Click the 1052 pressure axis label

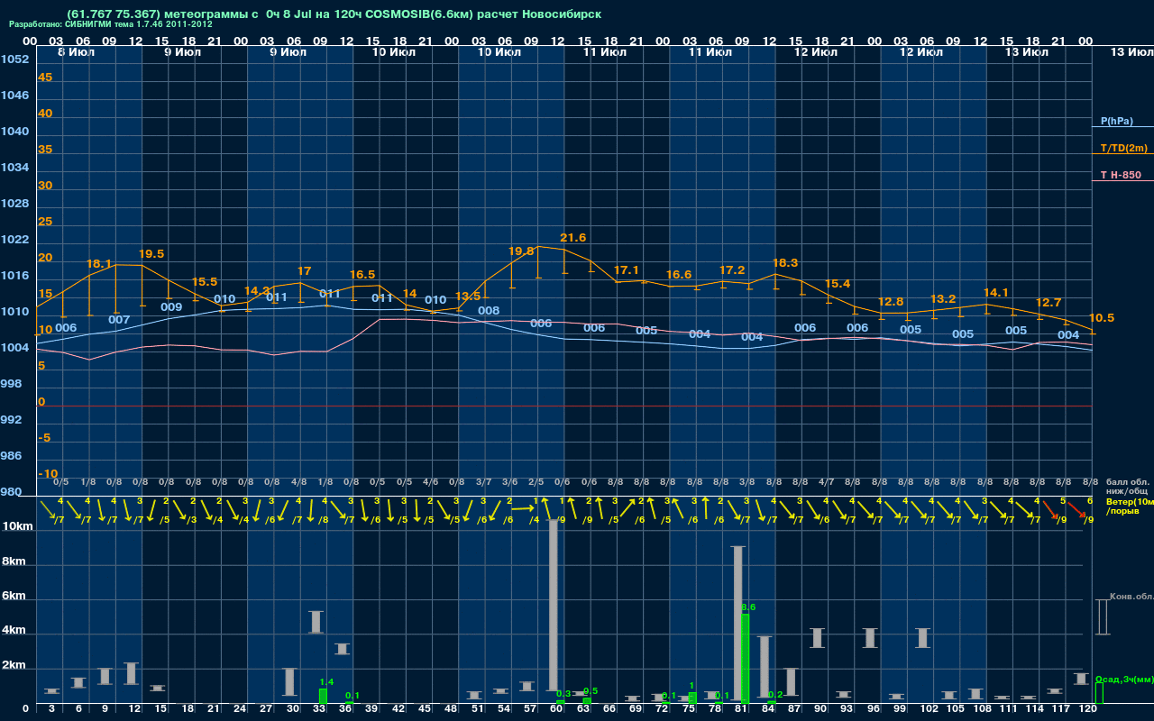(x=14, y=59)
